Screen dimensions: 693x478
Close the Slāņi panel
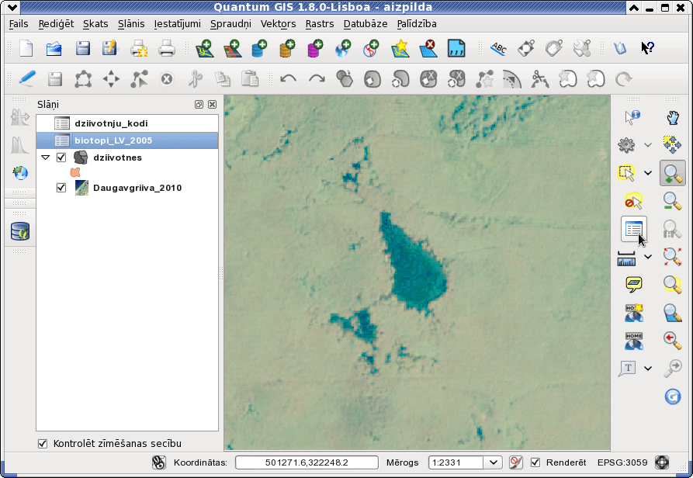(x=212, y=104)
